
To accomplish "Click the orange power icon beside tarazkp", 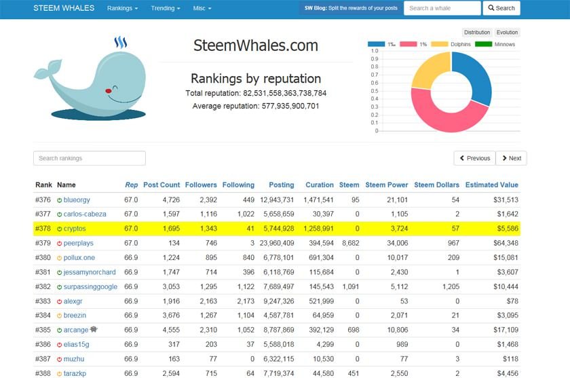I will tap(59, 374).
